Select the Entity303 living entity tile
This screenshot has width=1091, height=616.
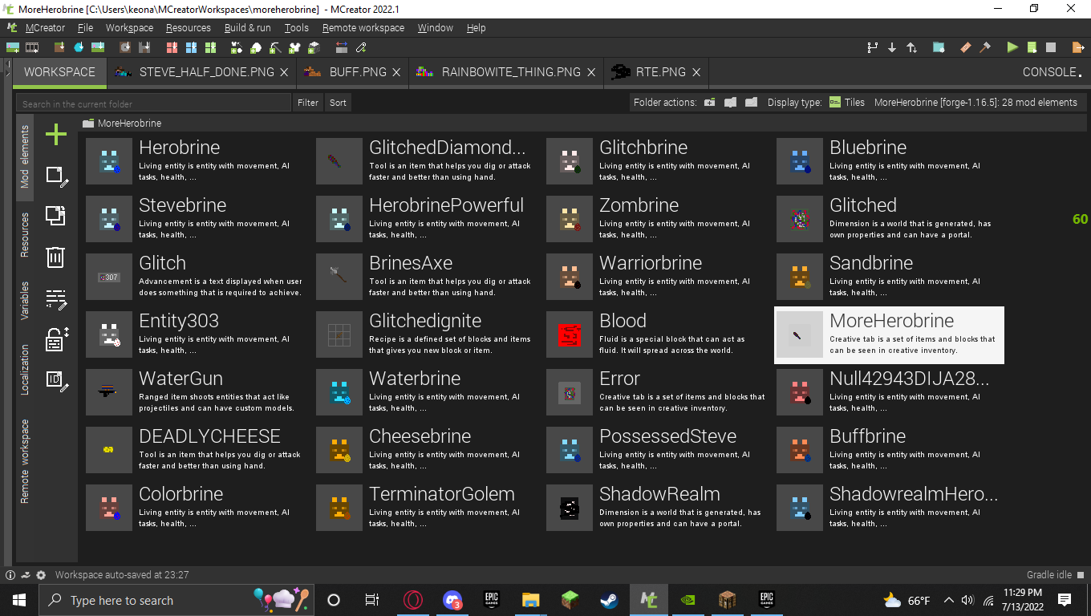pyautogui.click(x=197, y=335)
